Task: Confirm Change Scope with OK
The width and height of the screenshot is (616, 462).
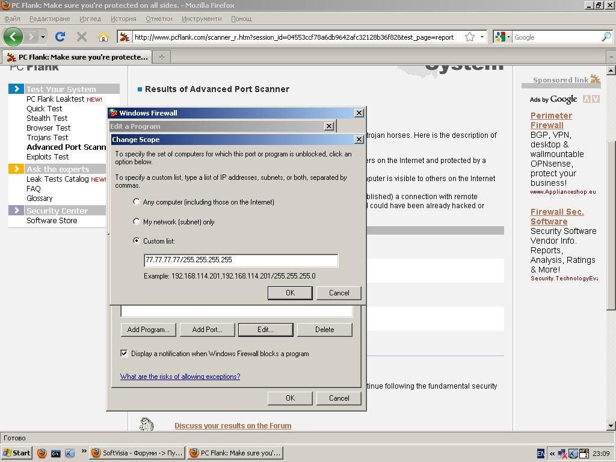Action: click(x=290, y=293)
